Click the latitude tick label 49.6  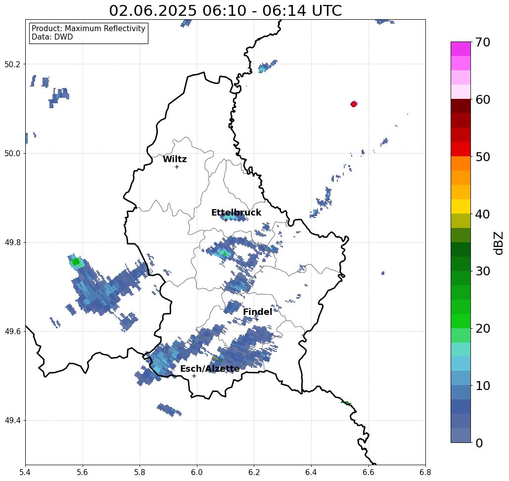[12, 332]
